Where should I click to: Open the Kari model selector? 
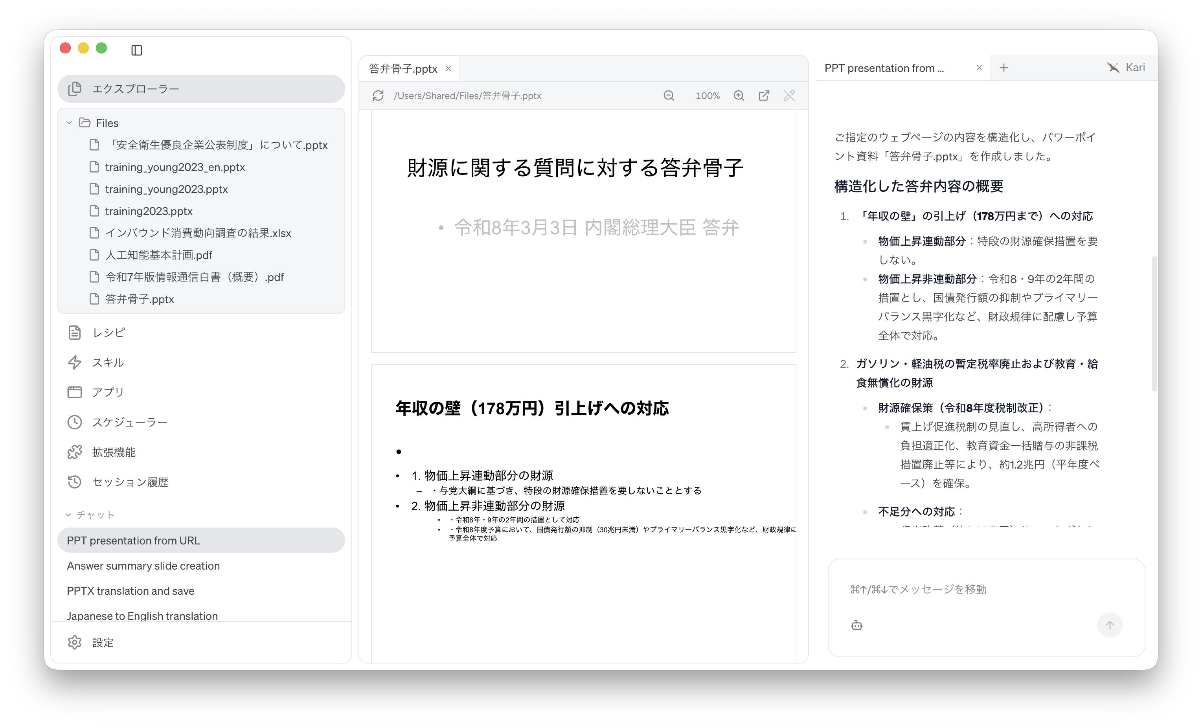(1127, 68)
